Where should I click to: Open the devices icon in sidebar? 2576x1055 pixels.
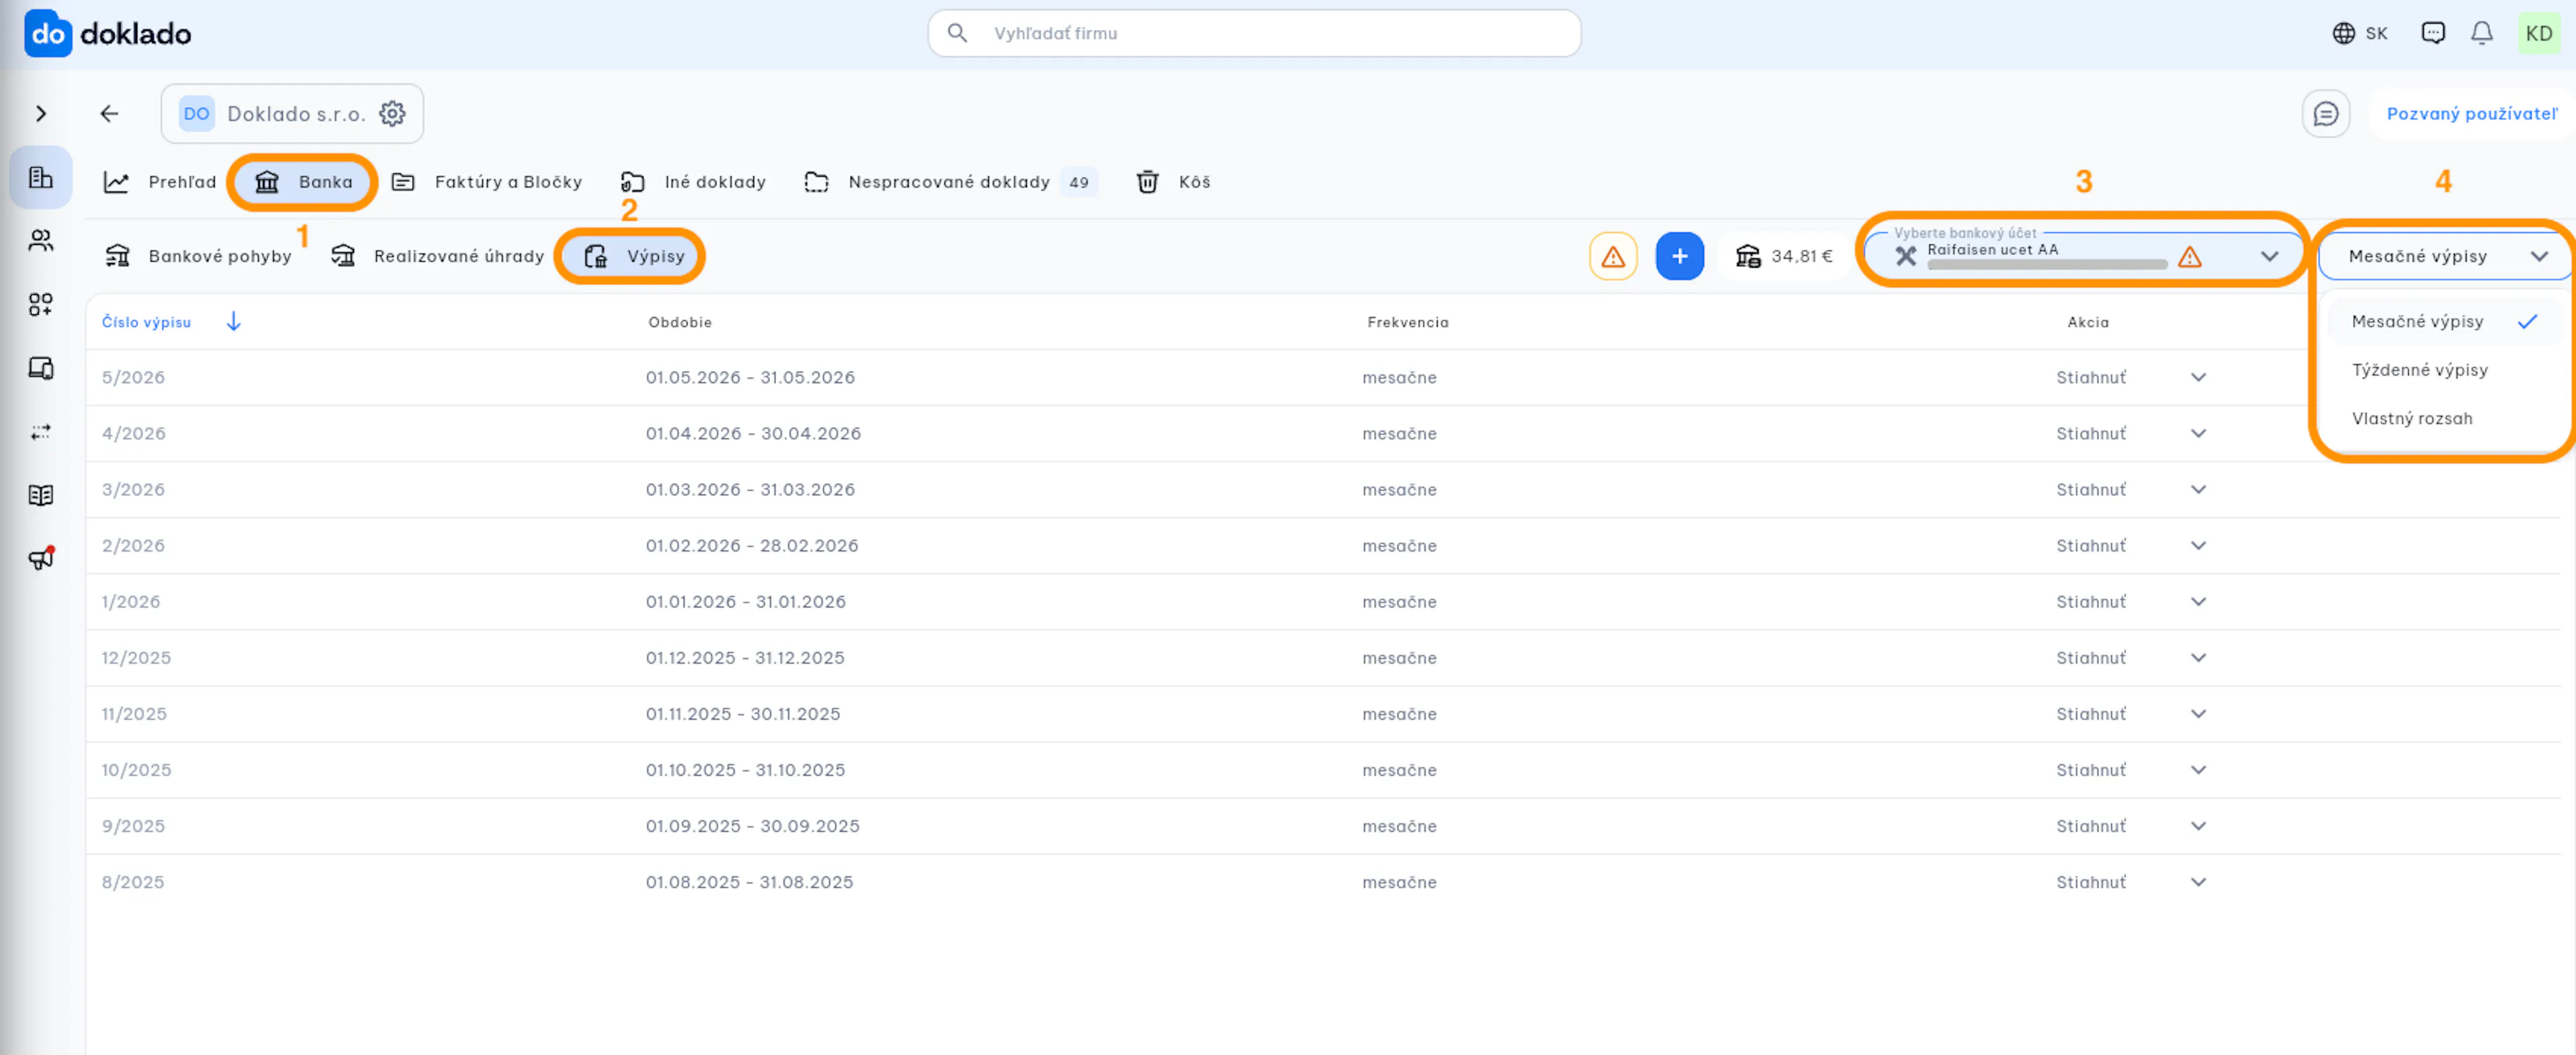(x=41, y=368)
